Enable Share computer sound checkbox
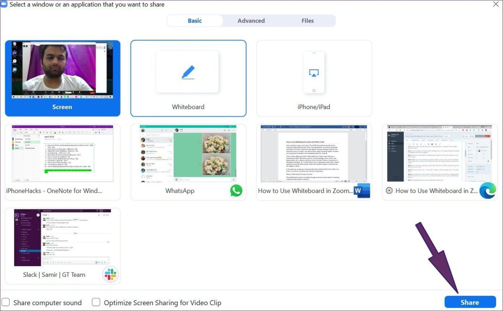 pos(6,302)
